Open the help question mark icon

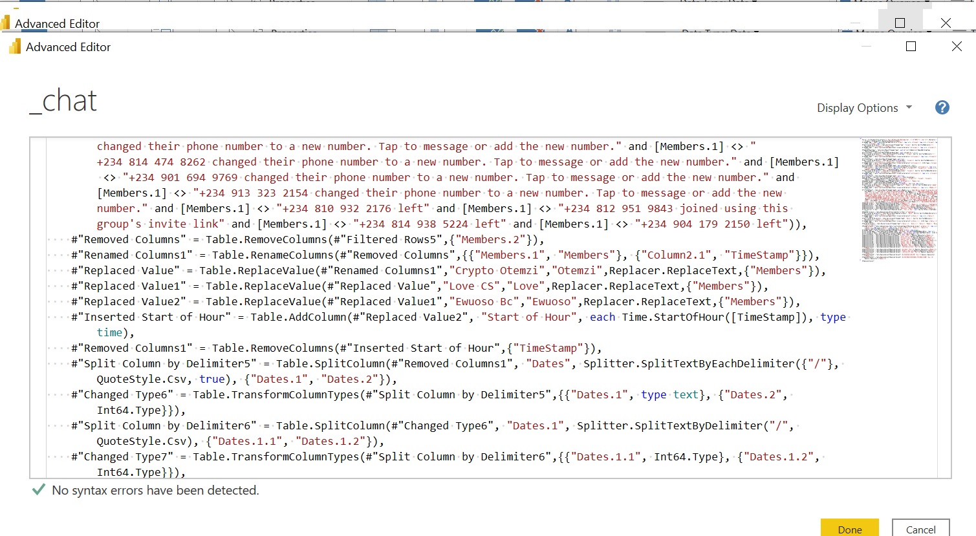click(x=942, y=108)
